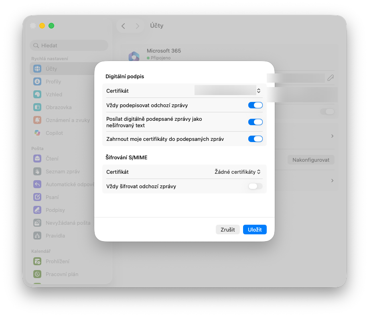The image size is (369, 317).
Task: Click the Čtení envelope icon
Action: pos(37,158)
